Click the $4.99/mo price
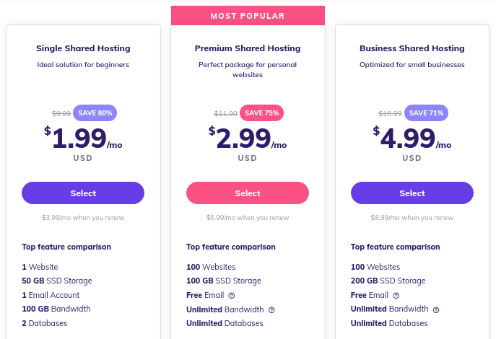Viewport: 496px width, 339px height. [412, 138]
